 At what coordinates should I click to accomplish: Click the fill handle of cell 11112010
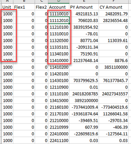pyautogui.click(x=69, y=24)
